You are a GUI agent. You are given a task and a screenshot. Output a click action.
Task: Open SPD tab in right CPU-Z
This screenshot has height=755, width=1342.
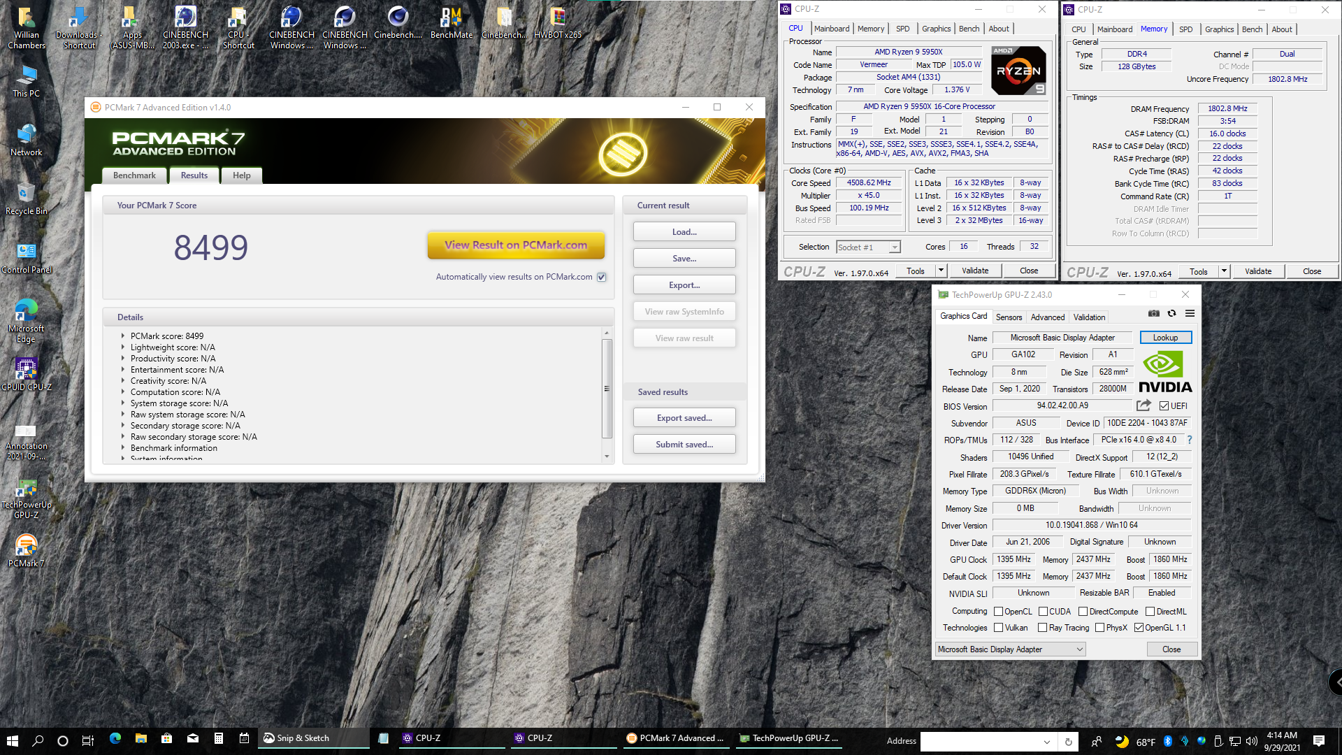(1185, 29)
